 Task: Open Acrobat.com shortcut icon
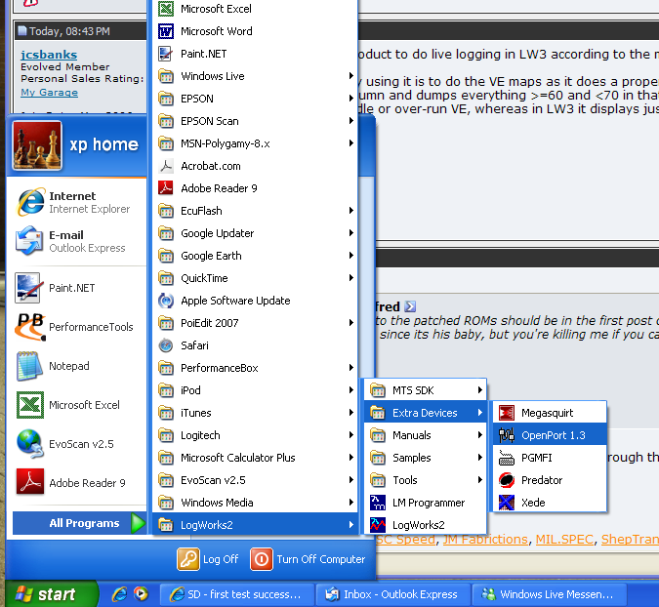pyautogui.click(x=166, y=166)
